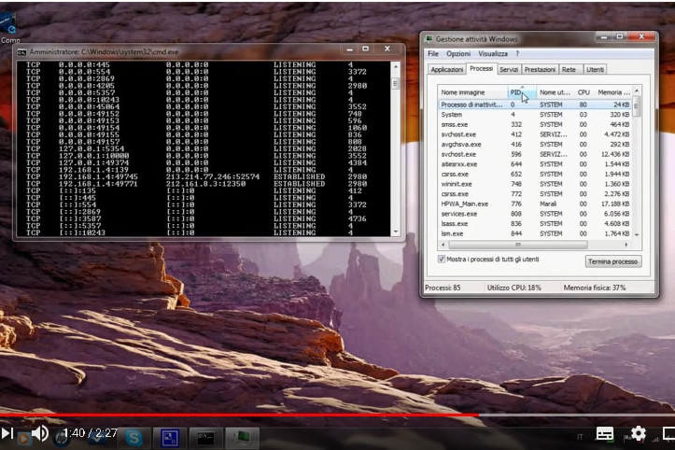Click Processi: 85 in the status bar
The height and width of the screenshot is (450, 675).
pyautogui.click(x=443, y=288)
